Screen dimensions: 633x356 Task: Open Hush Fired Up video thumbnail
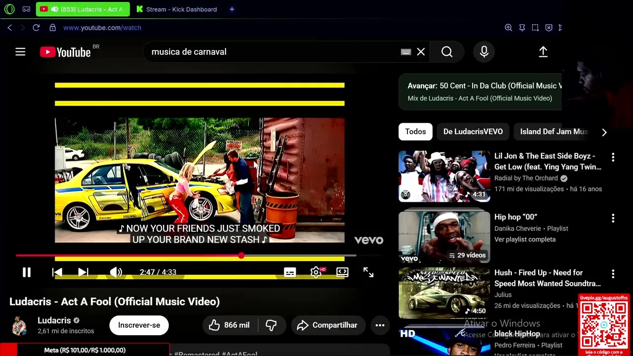[x=444, y=293]
